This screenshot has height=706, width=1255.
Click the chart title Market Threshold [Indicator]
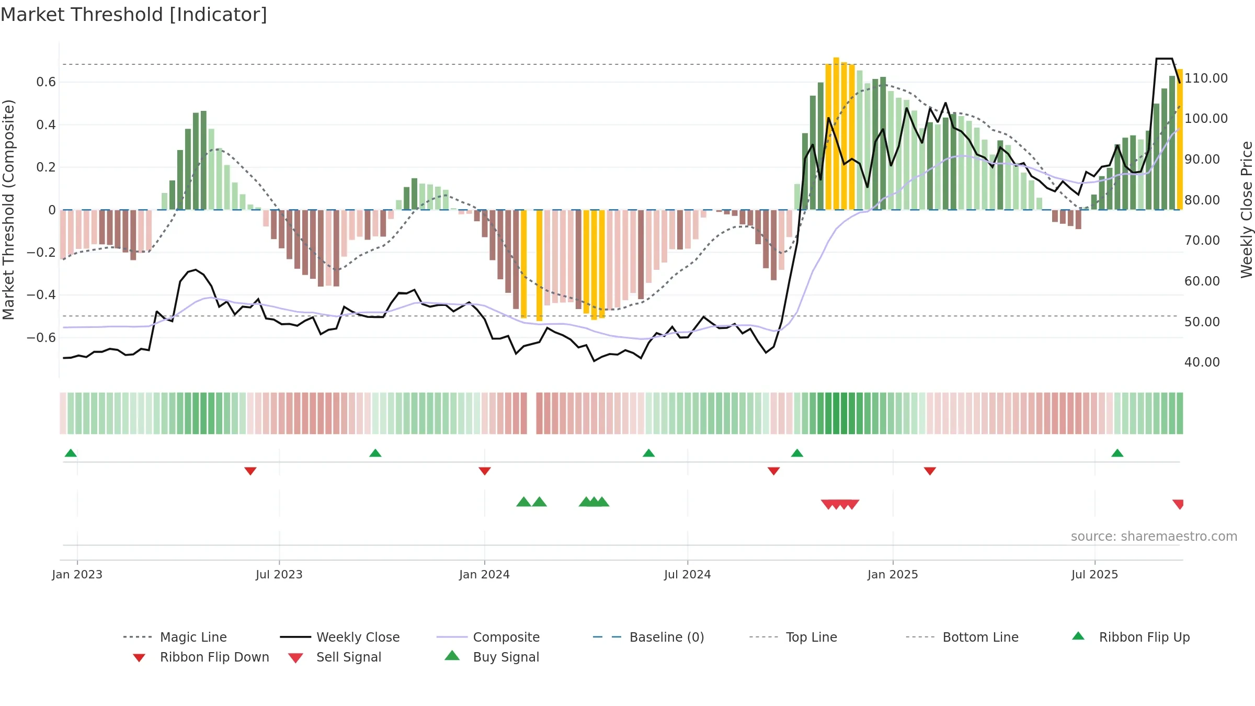coord(134,15)
